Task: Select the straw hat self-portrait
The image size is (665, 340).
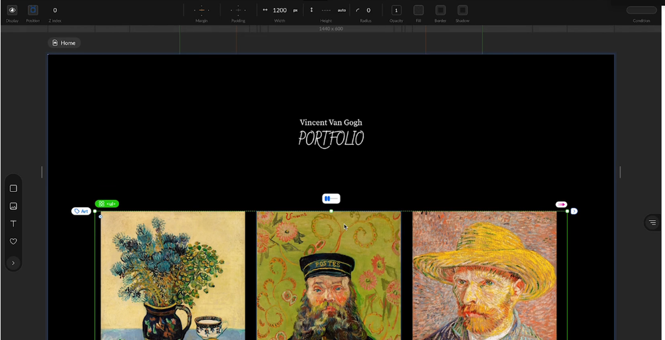Action: (x=484, y=275)
